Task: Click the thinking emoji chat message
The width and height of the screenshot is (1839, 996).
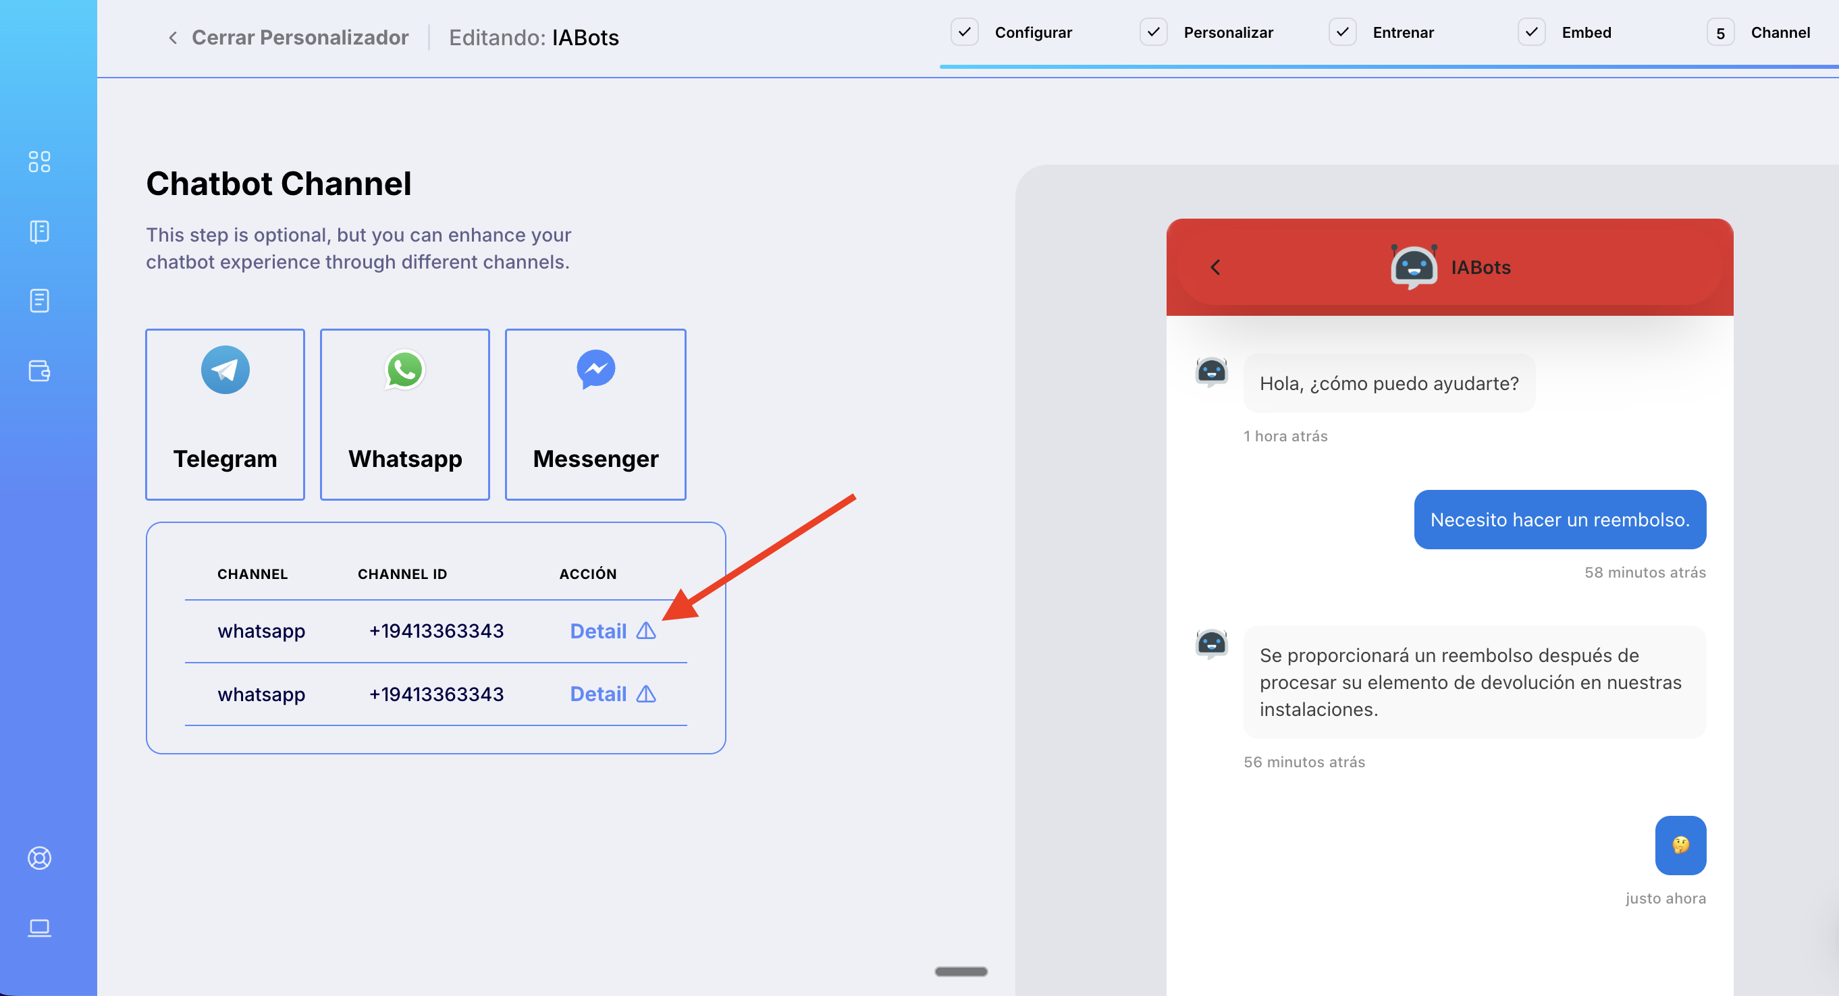Action: (x=1680, y=845)
